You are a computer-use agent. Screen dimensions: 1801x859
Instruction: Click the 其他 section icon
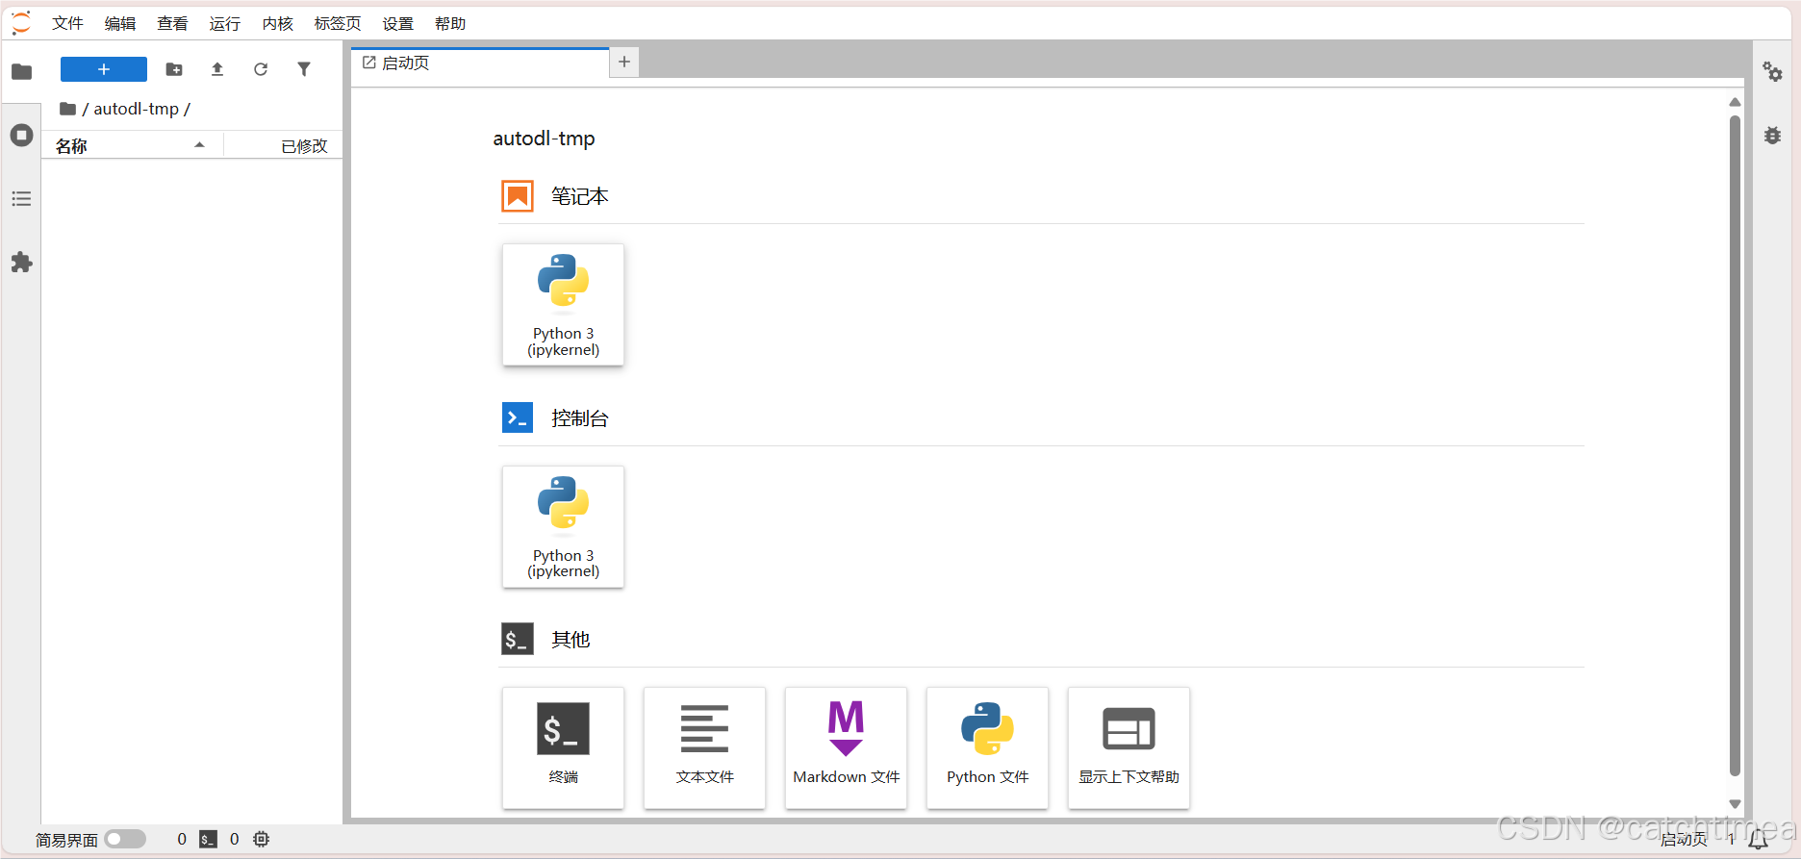[518, 639]
